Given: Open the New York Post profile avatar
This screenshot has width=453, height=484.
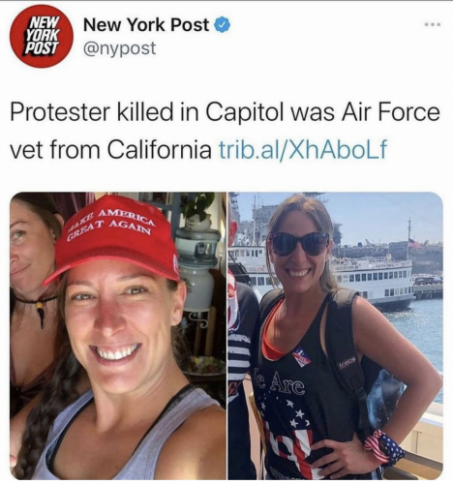Looking at the screenshot, I should click(x=40, y=38).
